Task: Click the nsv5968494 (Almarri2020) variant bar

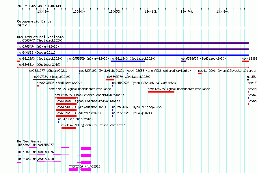Action: coord(133,49)
